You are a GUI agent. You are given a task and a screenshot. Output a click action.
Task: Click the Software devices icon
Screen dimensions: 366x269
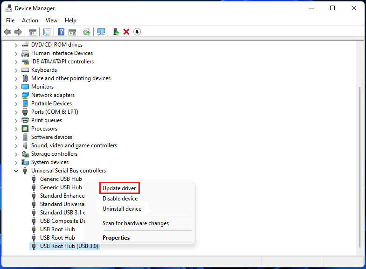[x=25, y=137]
